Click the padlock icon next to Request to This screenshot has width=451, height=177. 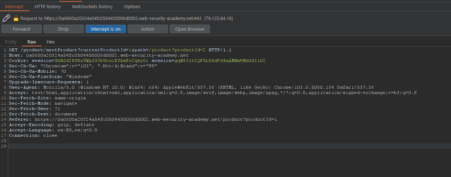pos(16,18)
